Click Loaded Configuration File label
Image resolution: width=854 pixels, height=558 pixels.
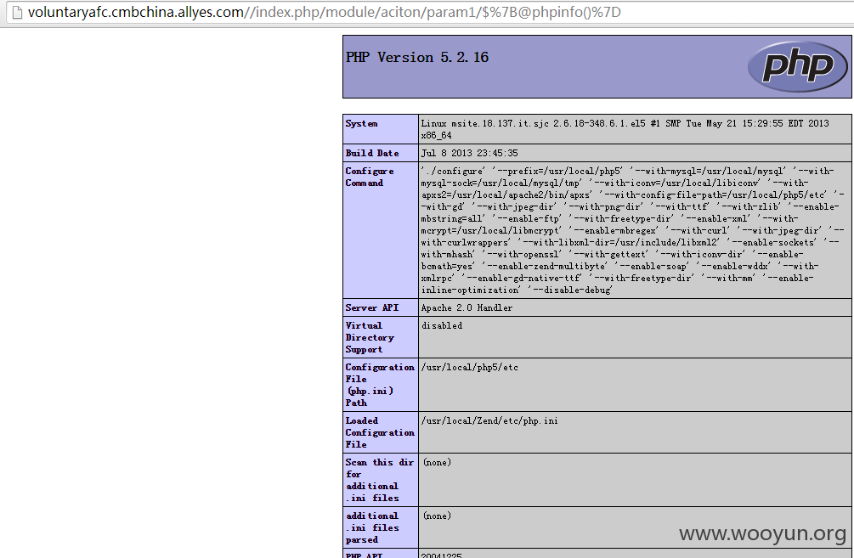[380, 432]
